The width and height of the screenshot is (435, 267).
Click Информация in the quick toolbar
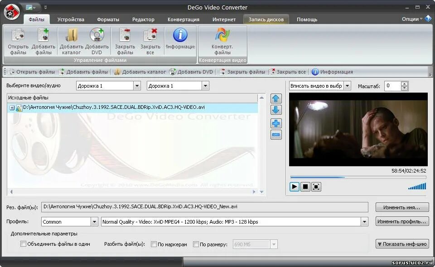[332, 72]
